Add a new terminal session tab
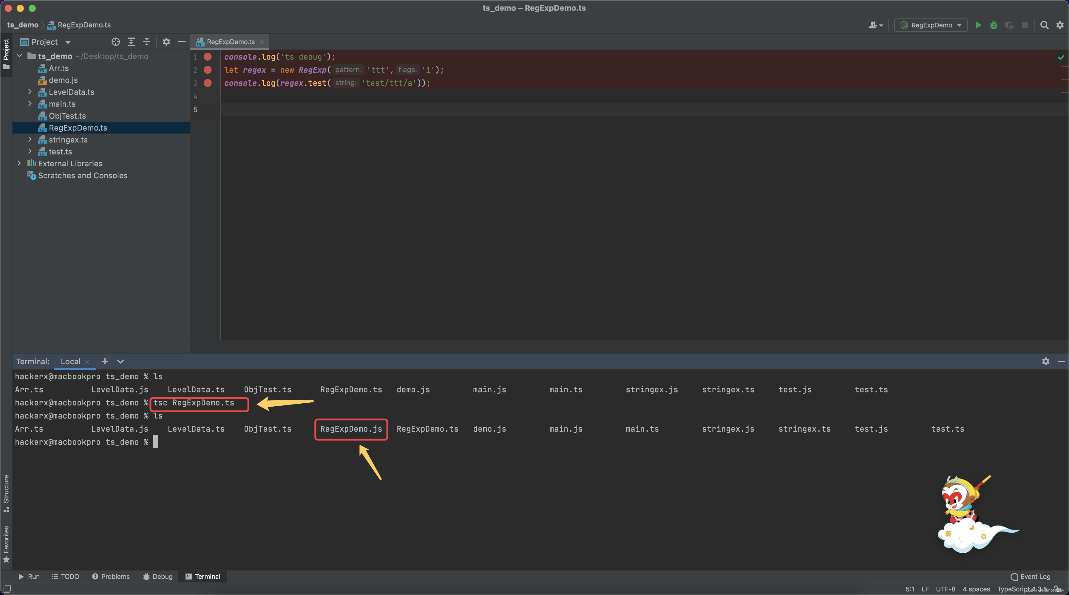 click(x=105, y=361)
